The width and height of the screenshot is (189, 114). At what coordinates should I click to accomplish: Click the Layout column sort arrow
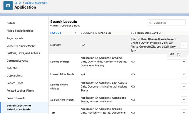(x=76, y=33)
